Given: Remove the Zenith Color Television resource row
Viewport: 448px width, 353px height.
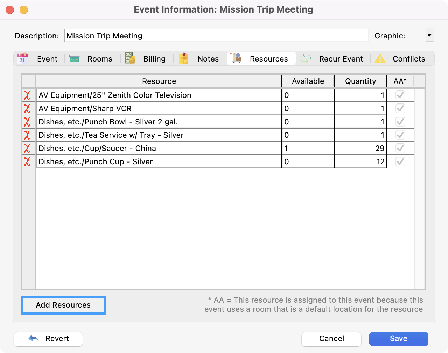Looking at the screenshot, I should click(27, 95).
